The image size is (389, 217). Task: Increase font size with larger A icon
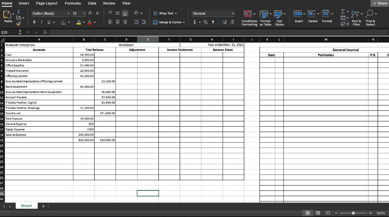pos(90,13)
